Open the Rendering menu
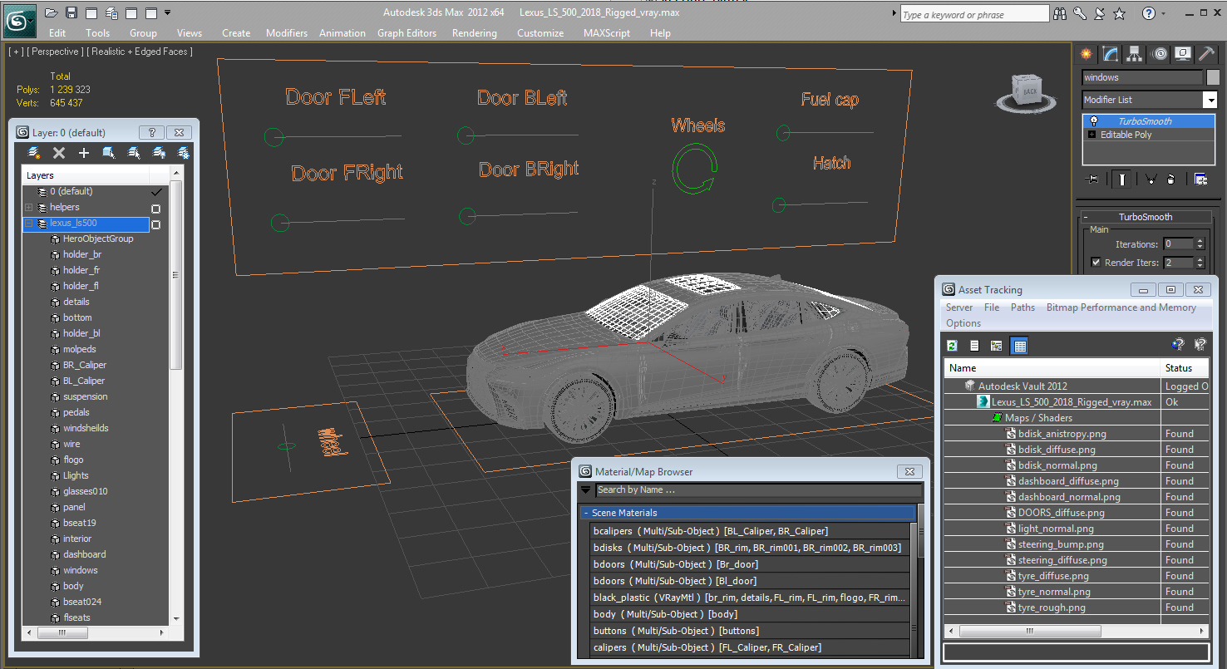 [475, 33]
